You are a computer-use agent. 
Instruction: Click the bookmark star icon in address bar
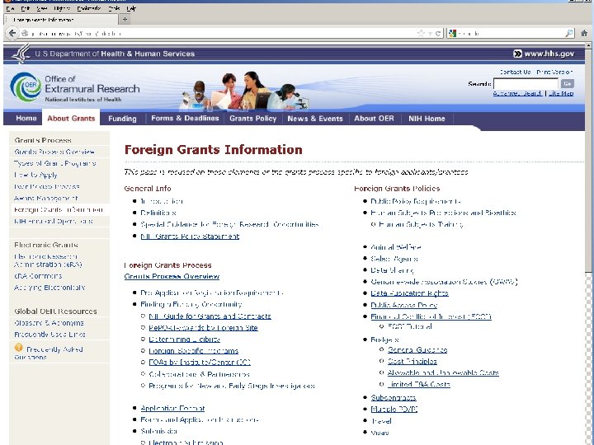(x=421, y=33)
